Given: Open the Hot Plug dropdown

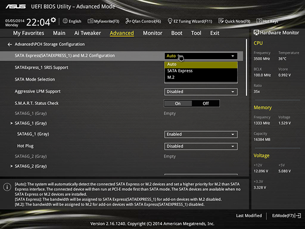Looking at the screenshot, I should point(201,146).
